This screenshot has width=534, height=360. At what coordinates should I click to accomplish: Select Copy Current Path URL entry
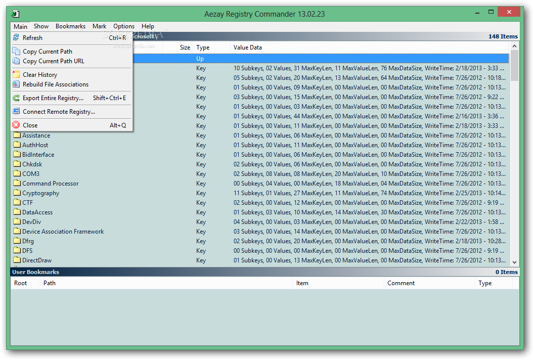(71, 61)
